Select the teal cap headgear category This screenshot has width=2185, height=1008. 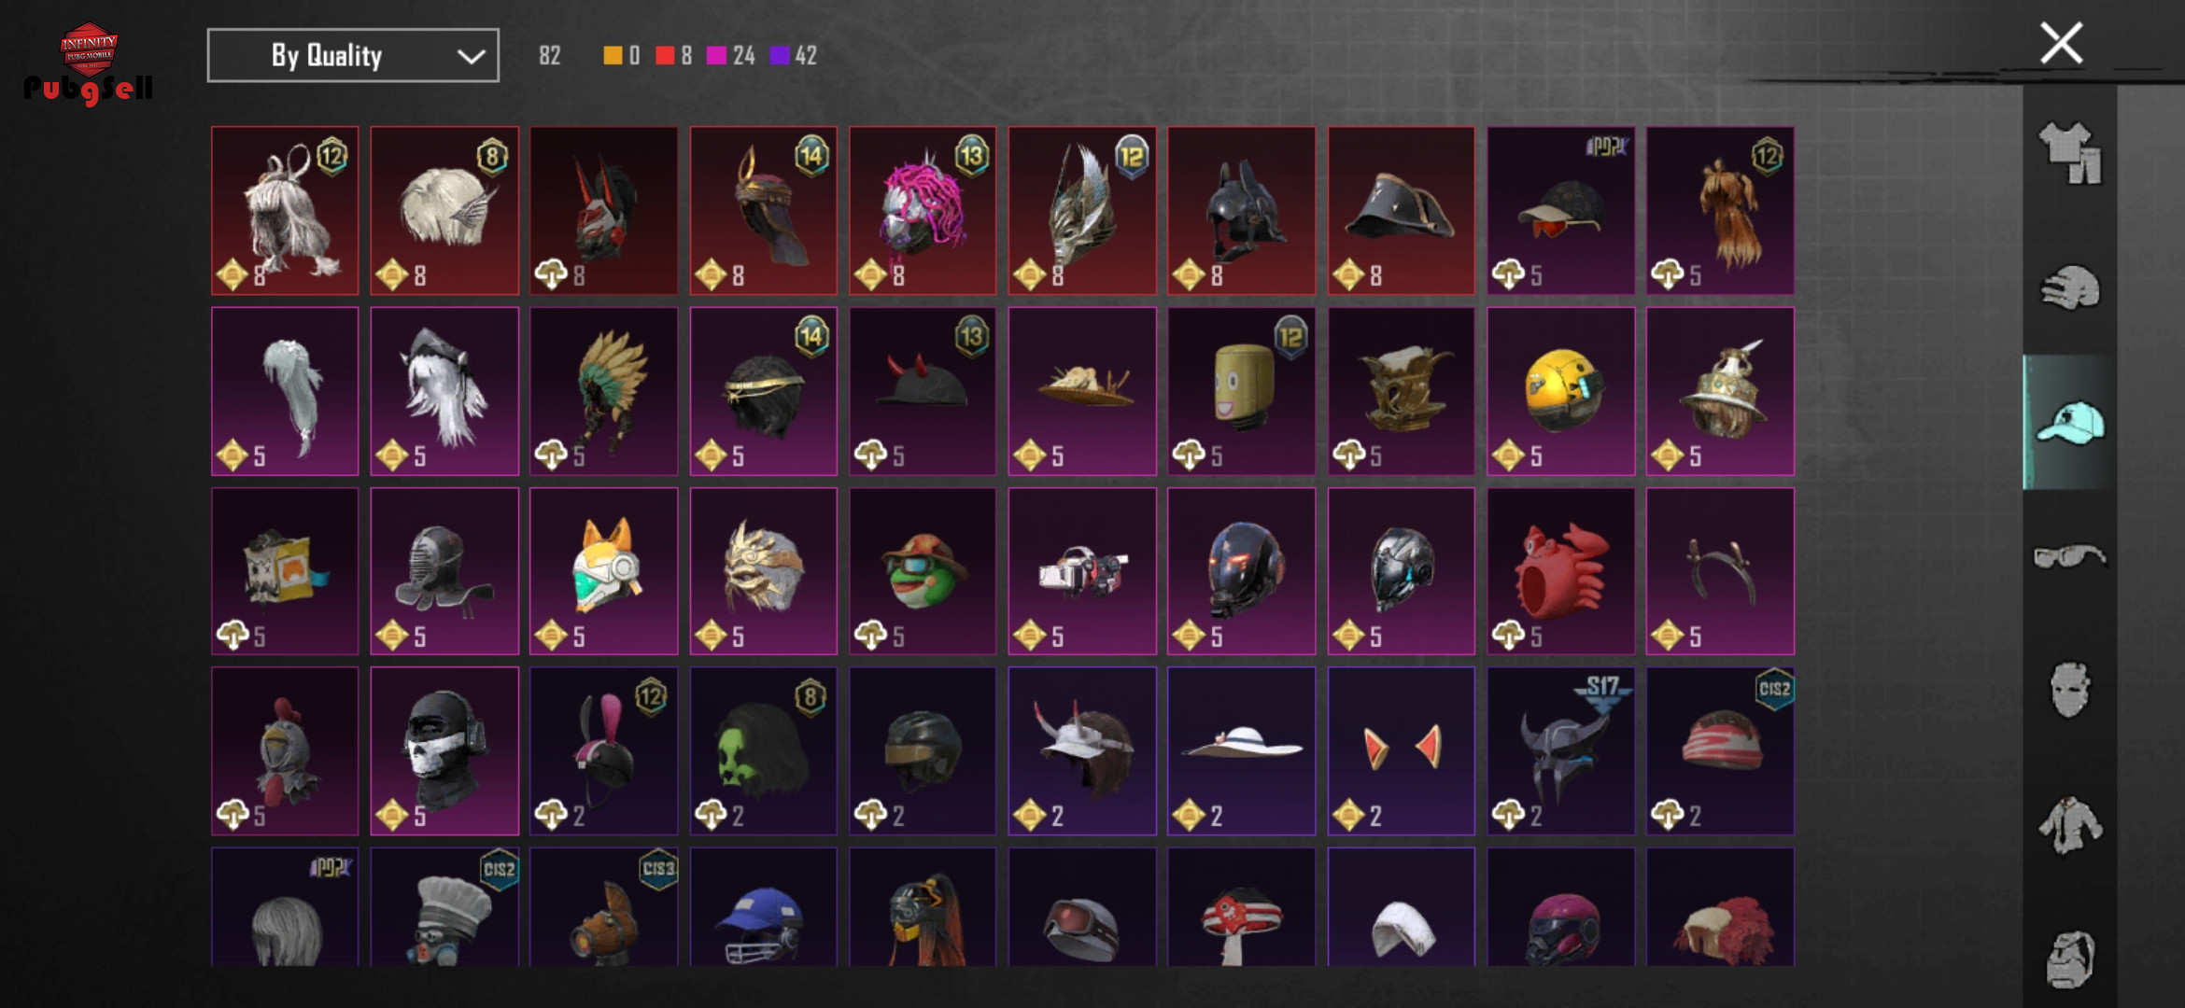2070,422
